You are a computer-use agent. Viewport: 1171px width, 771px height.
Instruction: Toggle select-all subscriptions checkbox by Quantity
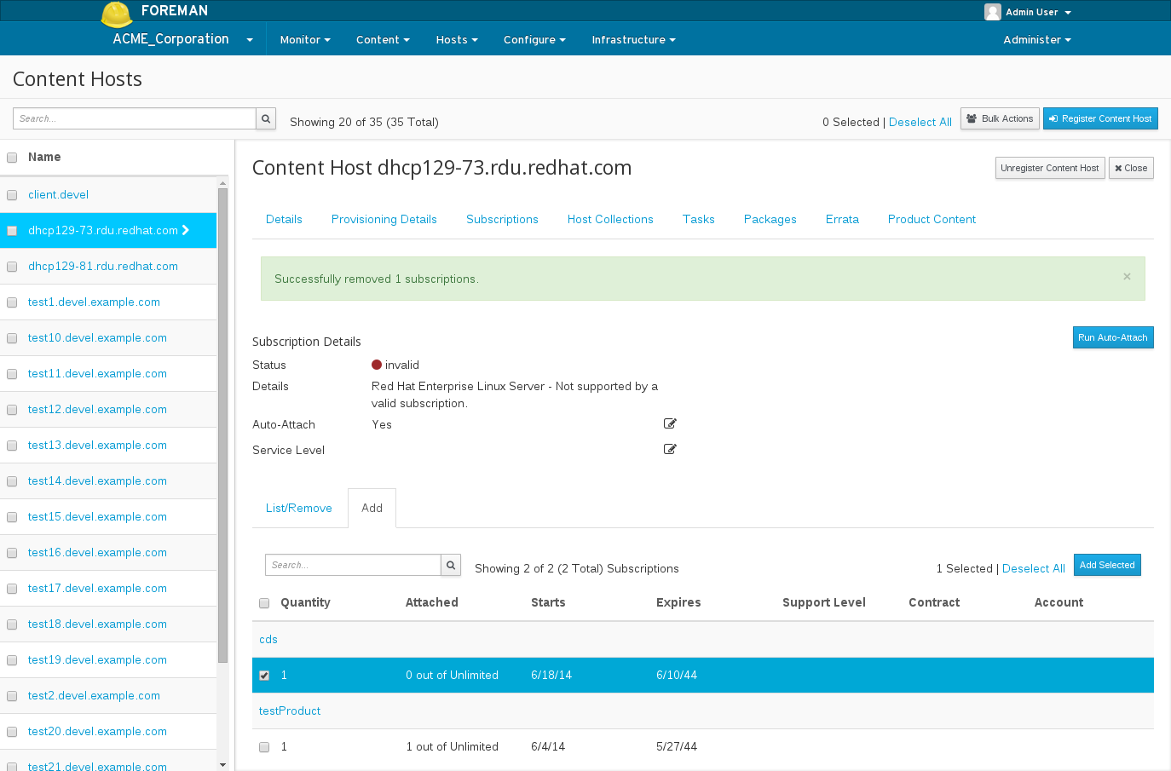(x=264, y=603)
